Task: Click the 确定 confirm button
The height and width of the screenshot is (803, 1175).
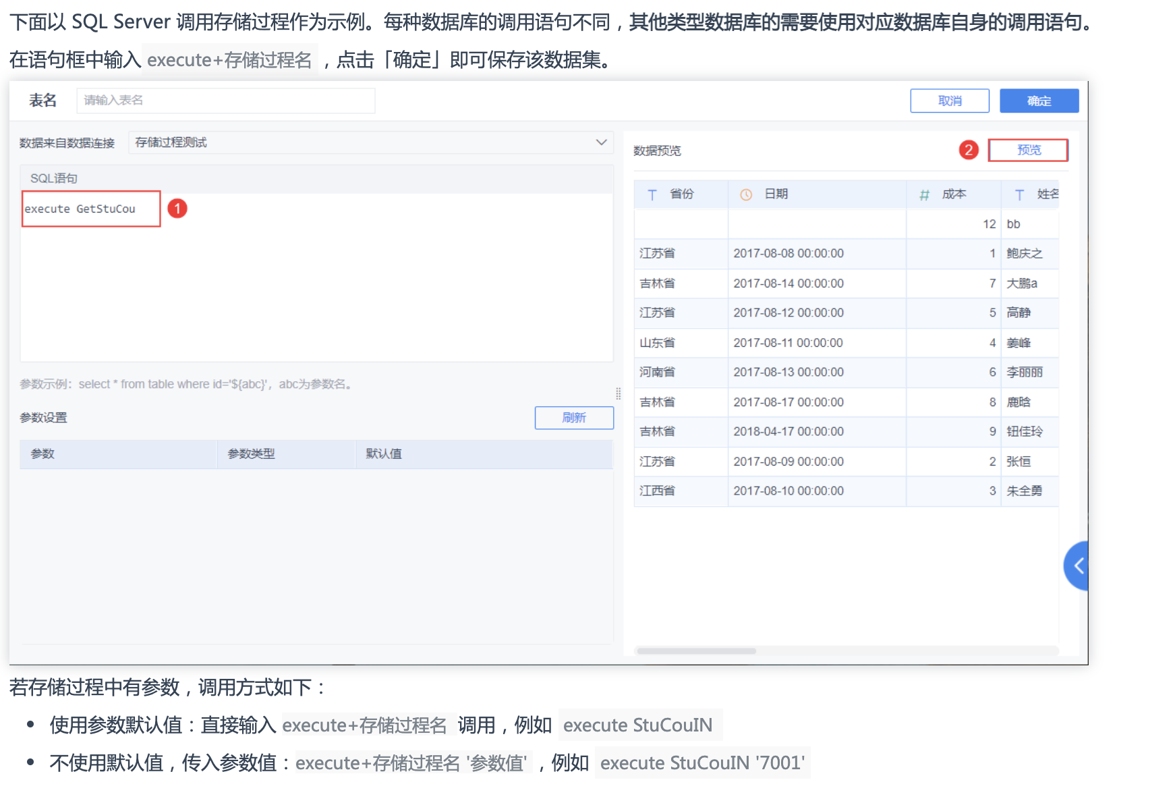Action: click(1039, 101)
